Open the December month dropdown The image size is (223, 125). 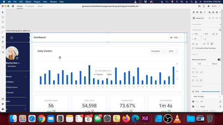[157, 51]
